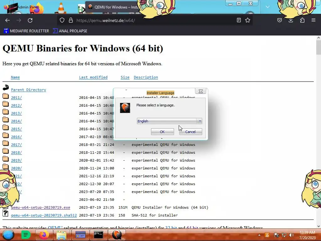Click the folder icon beside 2018/
This screenshot has width=321, height=241.
point(6,151)
